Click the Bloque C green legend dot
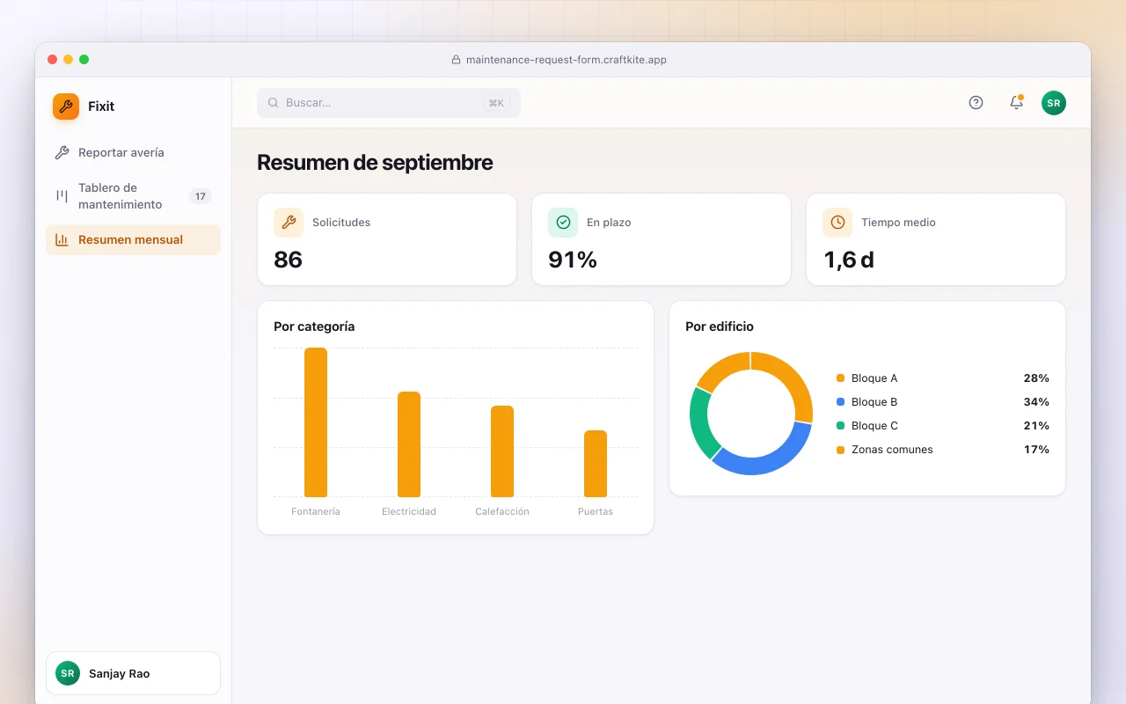 [840, 426]
